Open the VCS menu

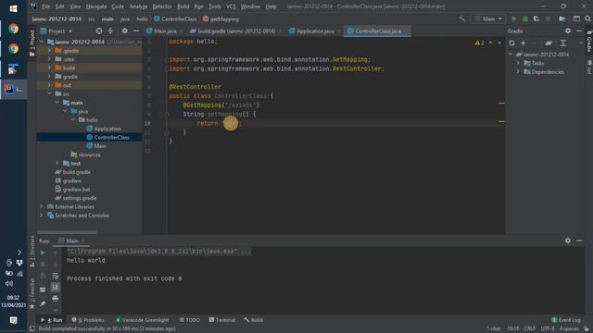[231, 6]
